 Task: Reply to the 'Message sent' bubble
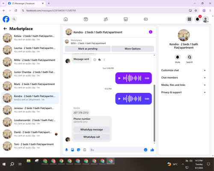point(100,59)
